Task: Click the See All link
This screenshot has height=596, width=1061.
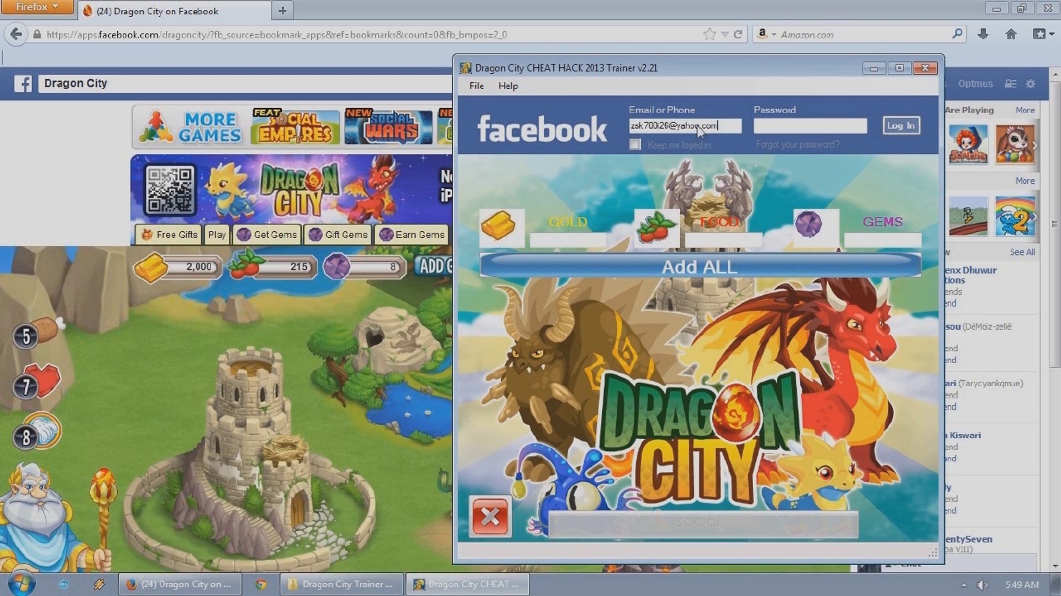Action: 1022,252
